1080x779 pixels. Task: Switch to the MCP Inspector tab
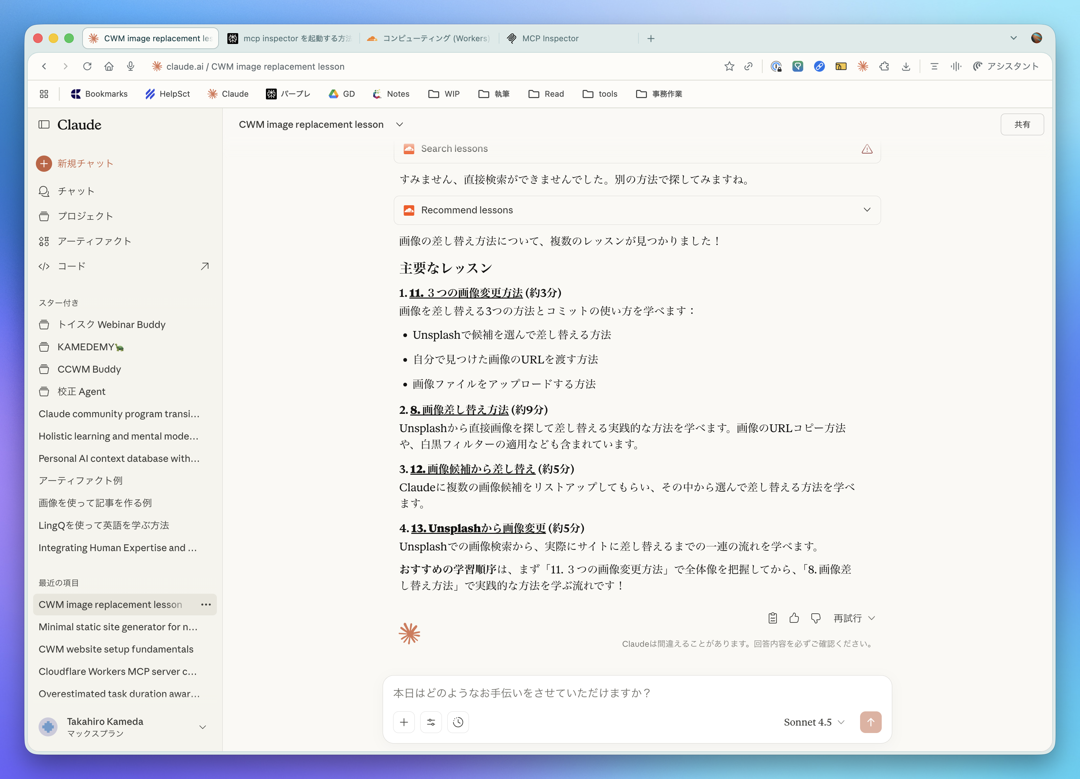coord(550,39)
